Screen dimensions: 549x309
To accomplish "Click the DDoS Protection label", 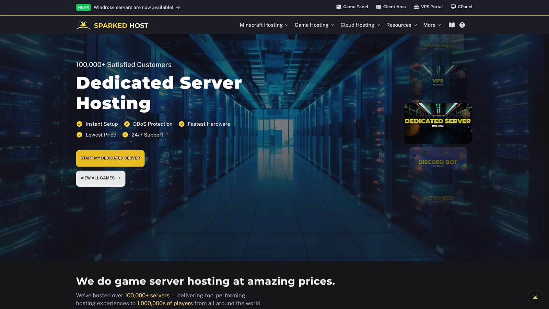I will (x=153, y=124).
